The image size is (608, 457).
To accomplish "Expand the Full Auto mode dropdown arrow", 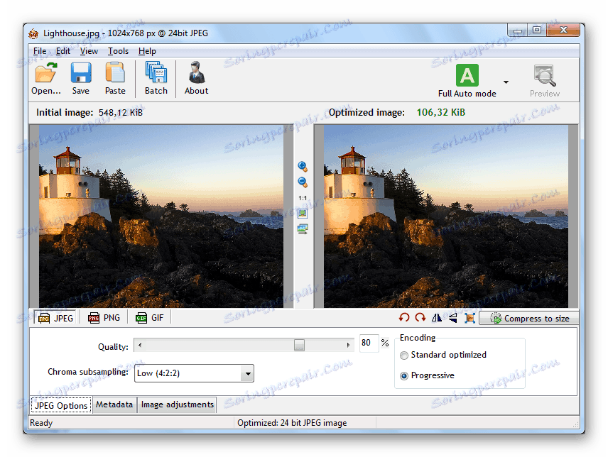I will (506, 82).
